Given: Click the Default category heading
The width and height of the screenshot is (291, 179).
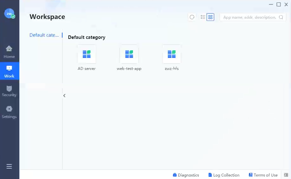Looking at the screenshot, I should pos(87,37).
